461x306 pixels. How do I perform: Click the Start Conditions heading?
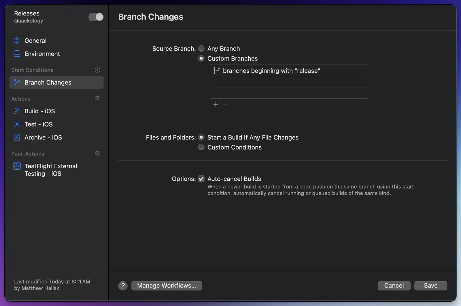[x=32, y=70]
